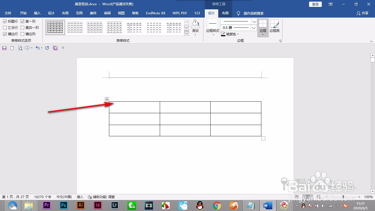Open the pen color (笔颜色) dropdown
Image resolution: width=375 pixels, height=211 pixels.
pyautogui.click(x=238, y=34)
